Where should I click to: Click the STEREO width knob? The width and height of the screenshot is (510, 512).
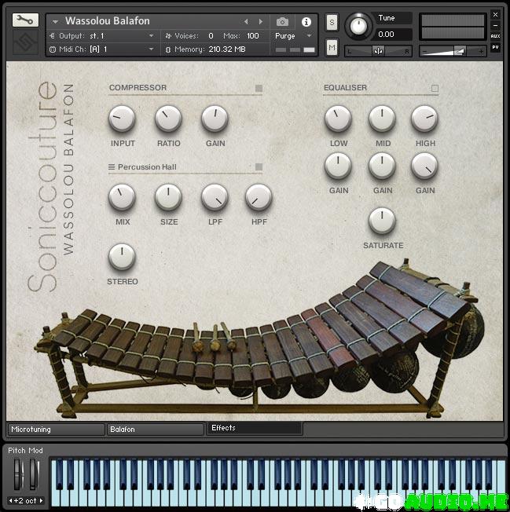pyautogui.click(x=122, y=257)
